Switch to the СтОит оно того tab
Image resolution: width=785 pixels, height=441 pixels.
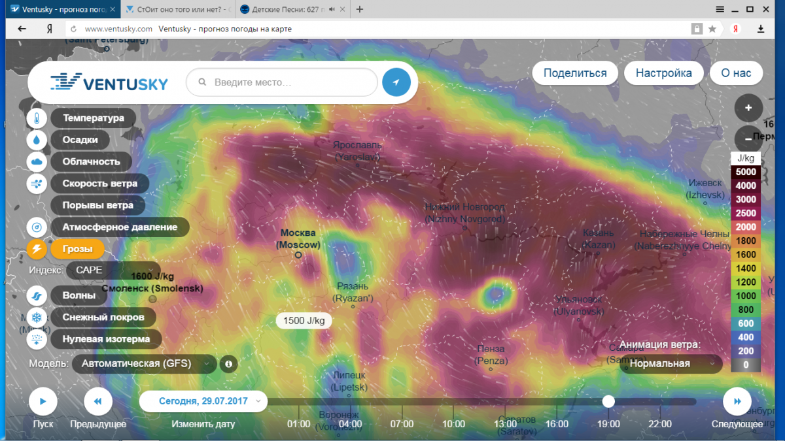coord(178,10)
